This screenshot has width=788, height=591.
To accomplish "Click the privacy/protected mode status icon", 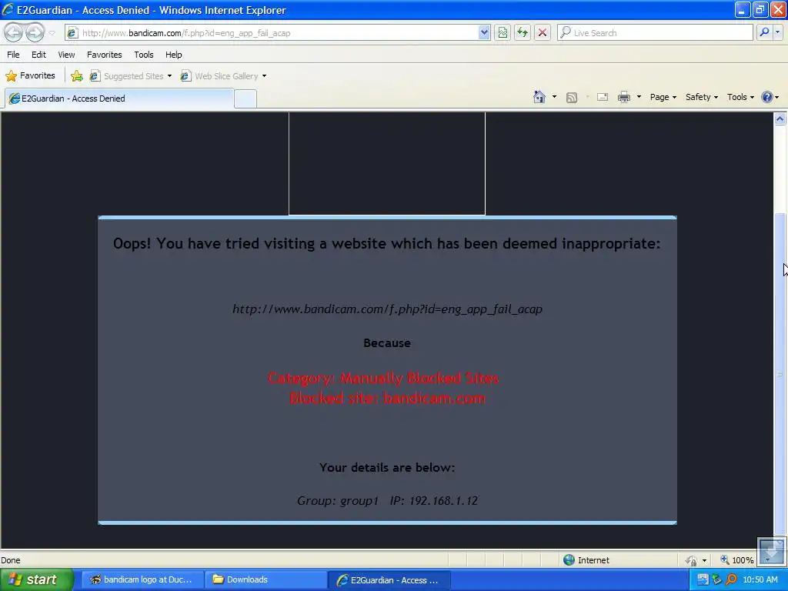I will coord(692,560).
